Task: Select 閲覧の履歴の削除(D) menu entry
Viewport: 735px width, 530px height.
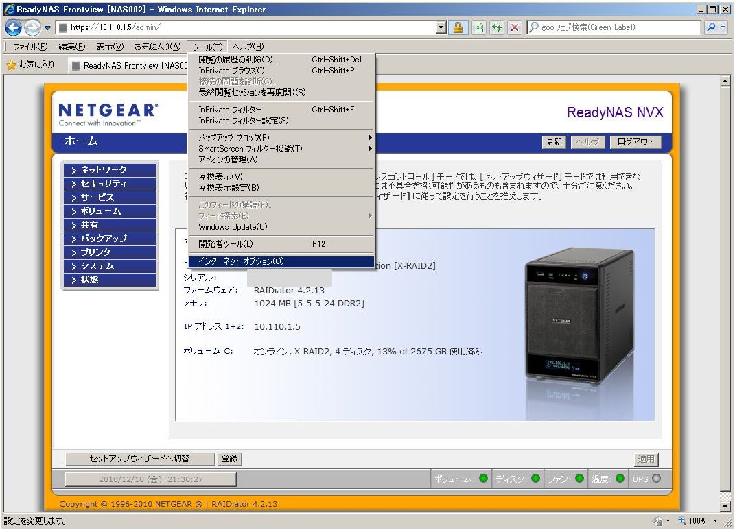Action: (281, 60)
